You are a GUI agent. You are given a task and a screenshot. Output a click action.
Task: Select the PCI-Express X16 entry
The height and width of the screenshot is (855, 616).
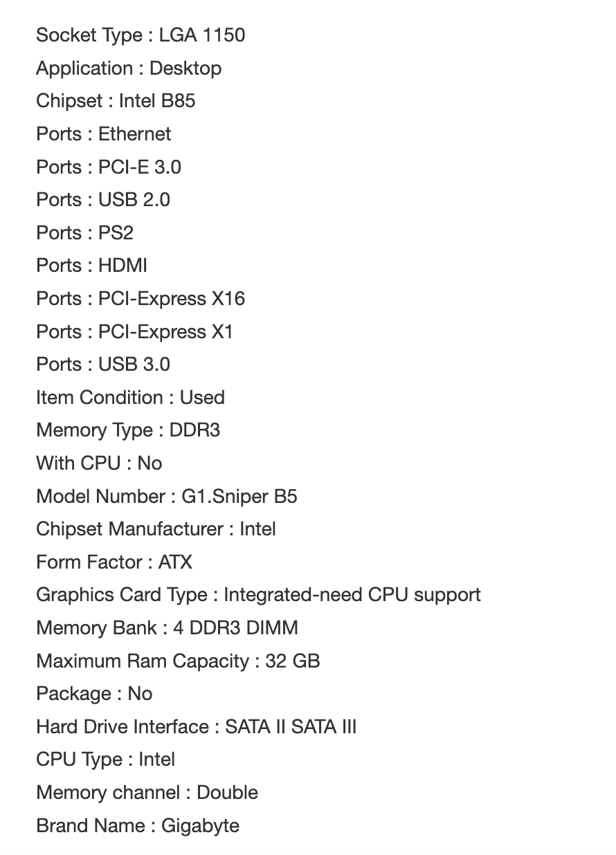pos(141,299)
